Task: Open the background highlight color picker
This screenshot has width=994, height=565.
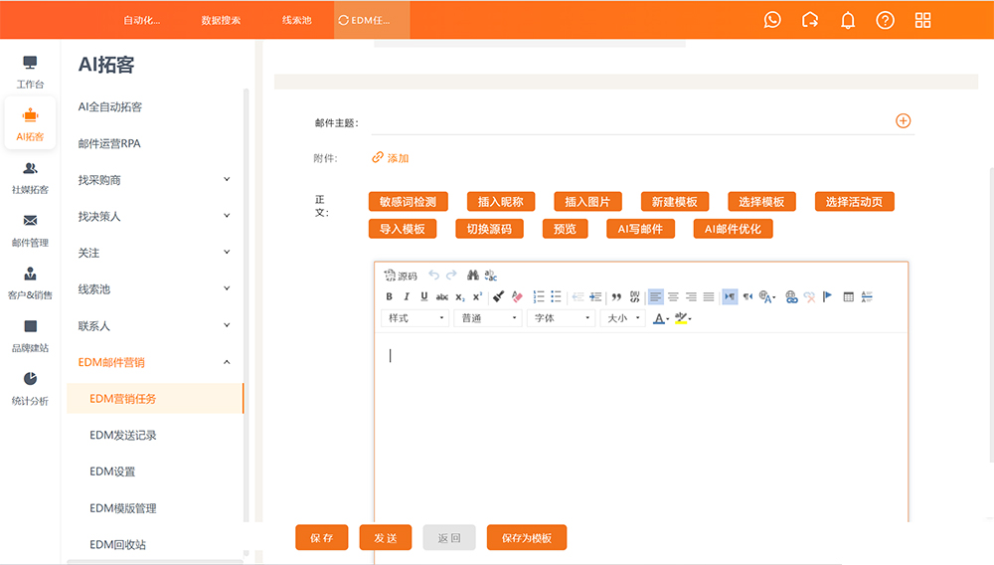Action: pos(683,317)
